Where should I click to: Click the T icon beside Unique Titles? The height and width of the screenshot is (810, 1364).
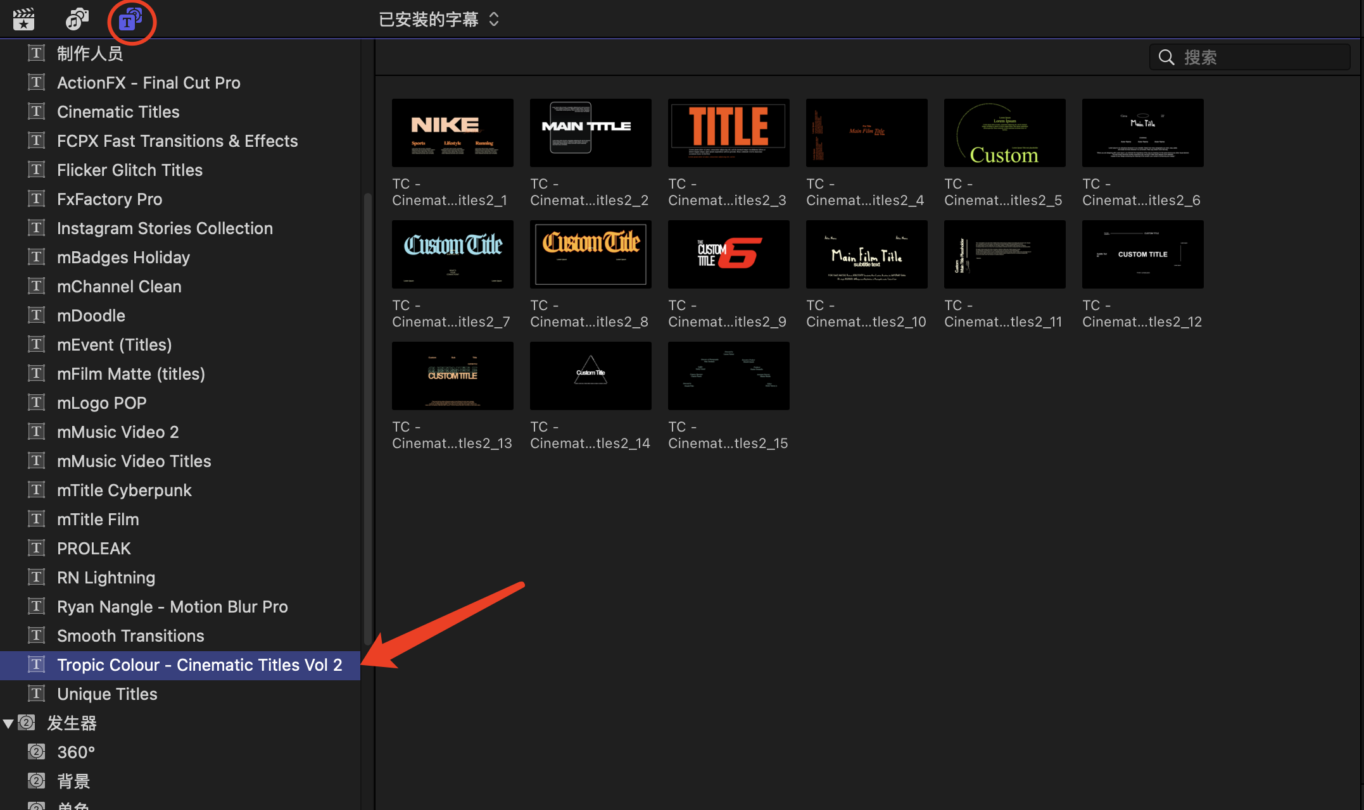coord(37,694)
